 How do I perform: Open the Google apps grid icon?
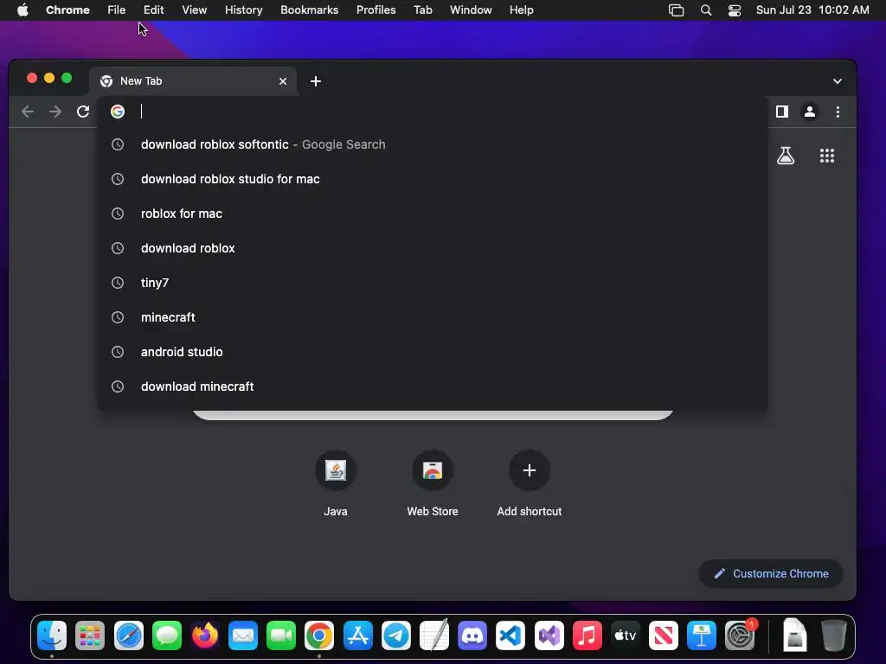[x=827, y=156]
